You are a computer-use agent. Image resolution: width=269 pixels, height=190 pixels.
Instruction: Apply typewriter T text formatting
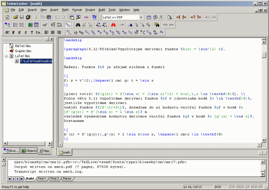point(32,32)
